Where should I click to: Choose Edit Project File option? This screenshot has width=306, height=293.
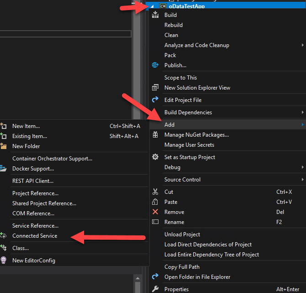pos(183,100)
